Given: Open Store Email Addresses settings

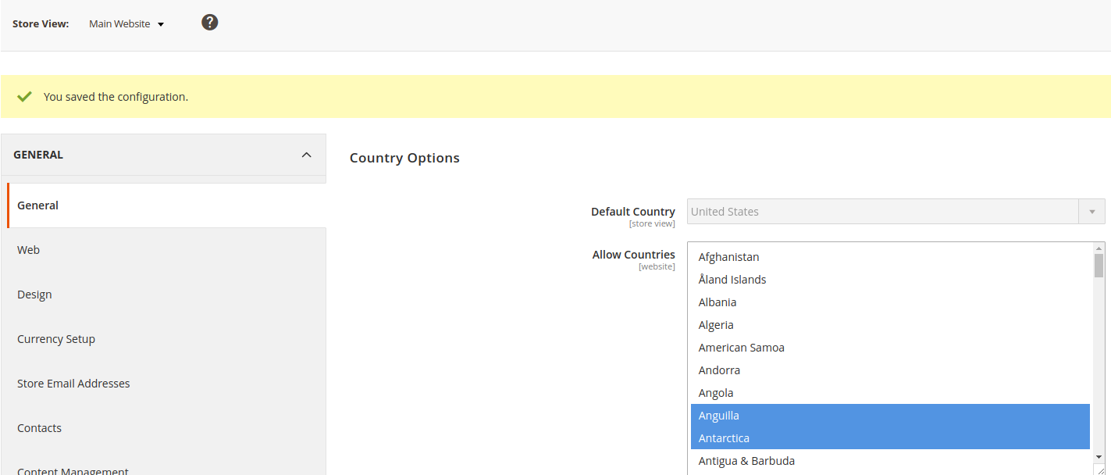Looking at the screenshot, I should coord(73,383).
